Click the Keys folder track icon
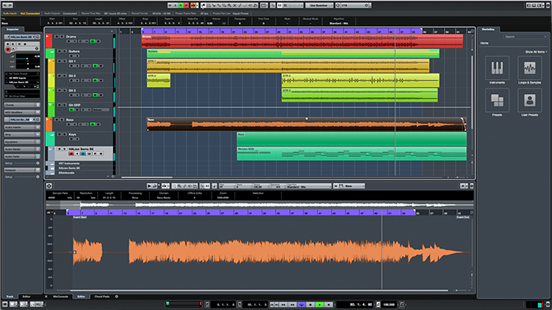Image resolution: width=552 pixels, height=310 pixels. [x=52, y=135]
